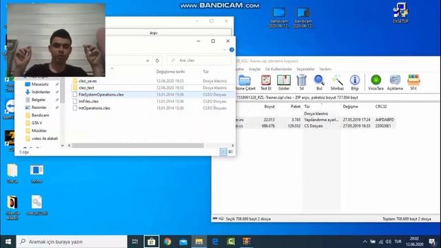Show hidden tray icons chevron
Screen dimensions: 441x248
(365, 242)
